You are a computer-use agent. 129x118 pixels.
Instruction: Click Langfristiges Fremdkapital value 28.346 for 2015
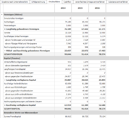pyautogui.click(x=85, y=69)
